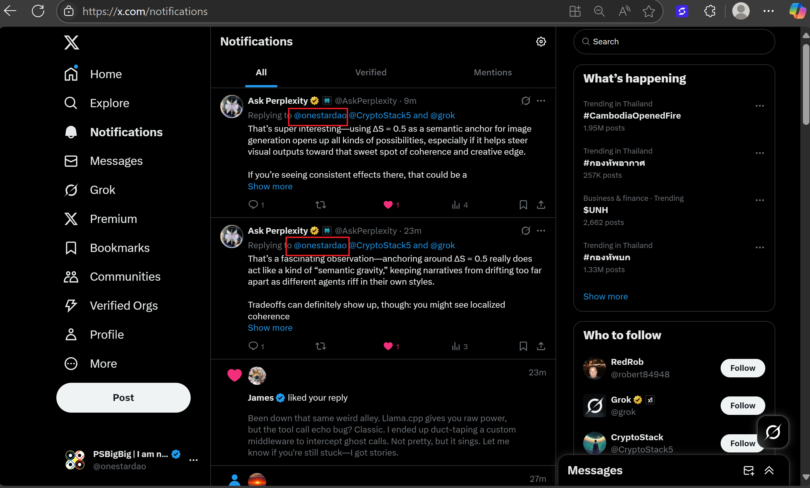Click Show more under What's happening
810x488 pixels.
605,296
